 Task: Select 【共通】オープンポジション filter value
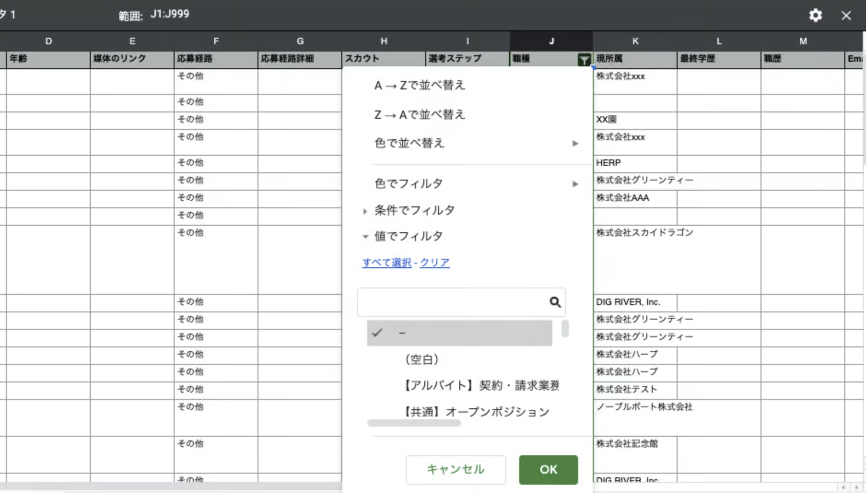click(x=476, y=411)
